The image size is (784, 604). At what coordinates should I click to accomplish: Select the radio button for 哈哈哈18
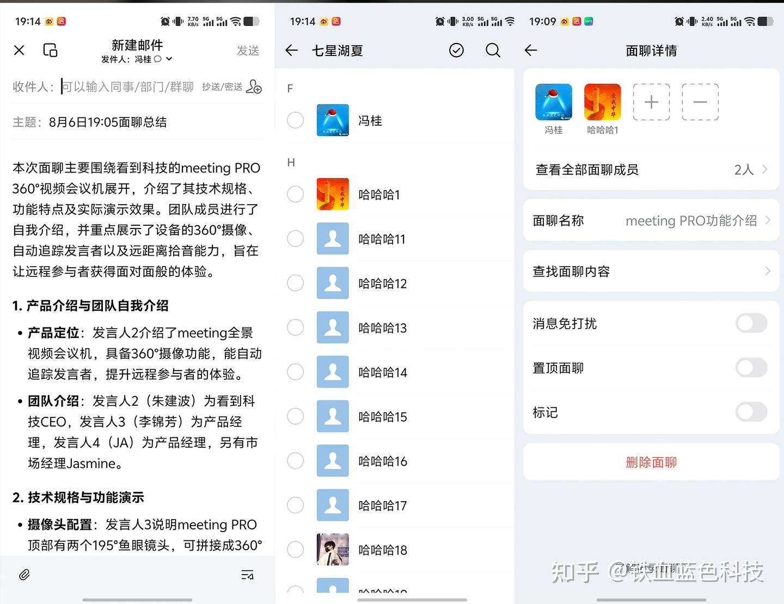coord(295,550)
